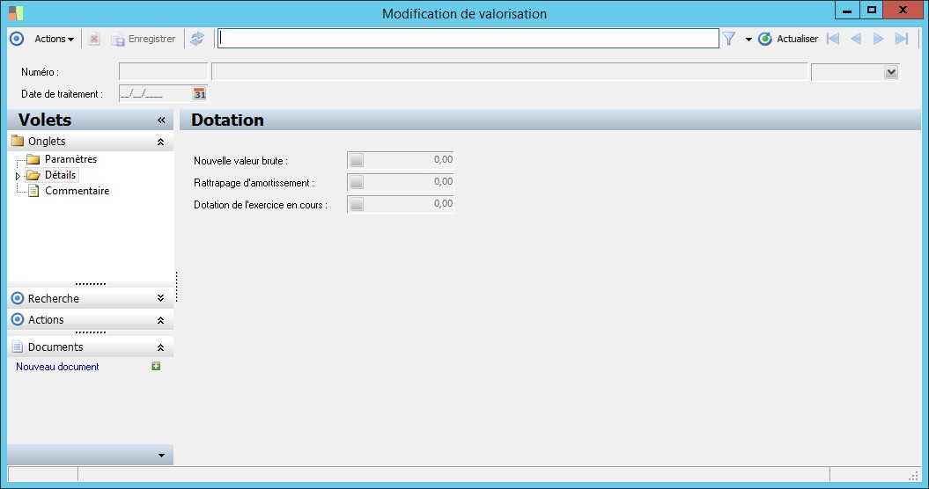Open the combo box at the right of the Numéro row

tap(890, 72)
